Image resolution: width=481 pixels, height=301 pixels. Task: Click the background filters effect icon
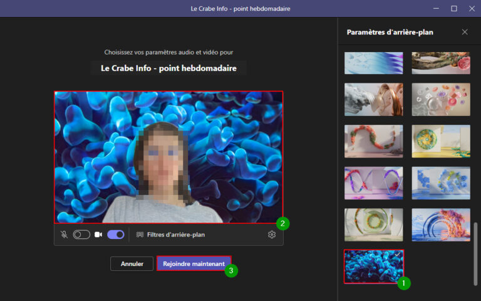140,235
